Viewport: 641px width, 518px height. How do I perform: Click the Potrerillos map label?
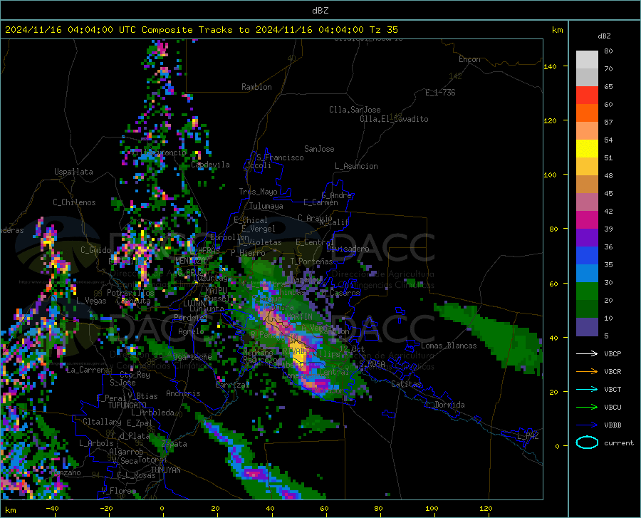130,293
